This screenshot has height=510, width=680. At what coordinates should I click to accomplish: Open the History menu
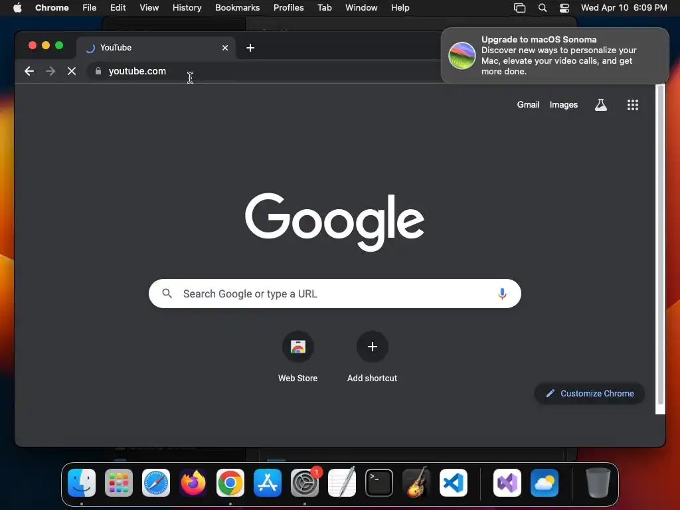point(187,7)
